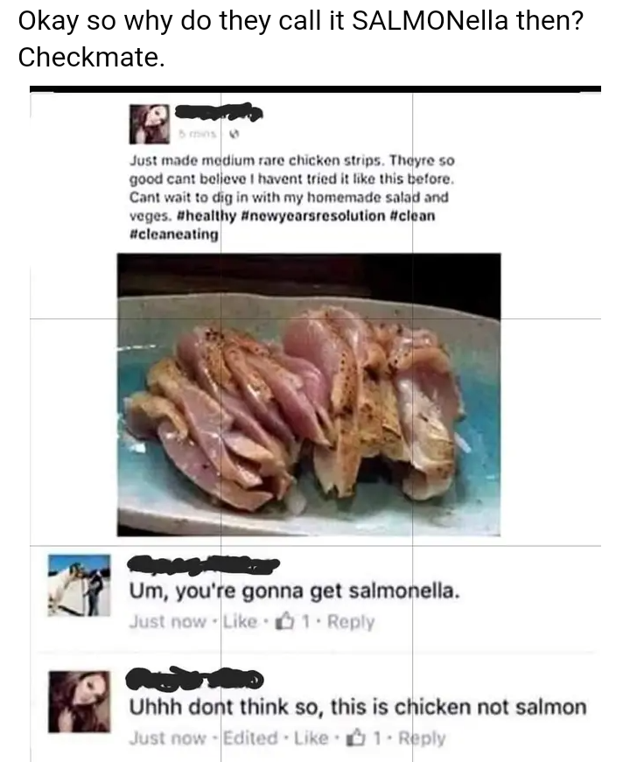Click thumbs-up count on salmonella comment
Screen dimensions: 630x762
(x=293, y=621)
